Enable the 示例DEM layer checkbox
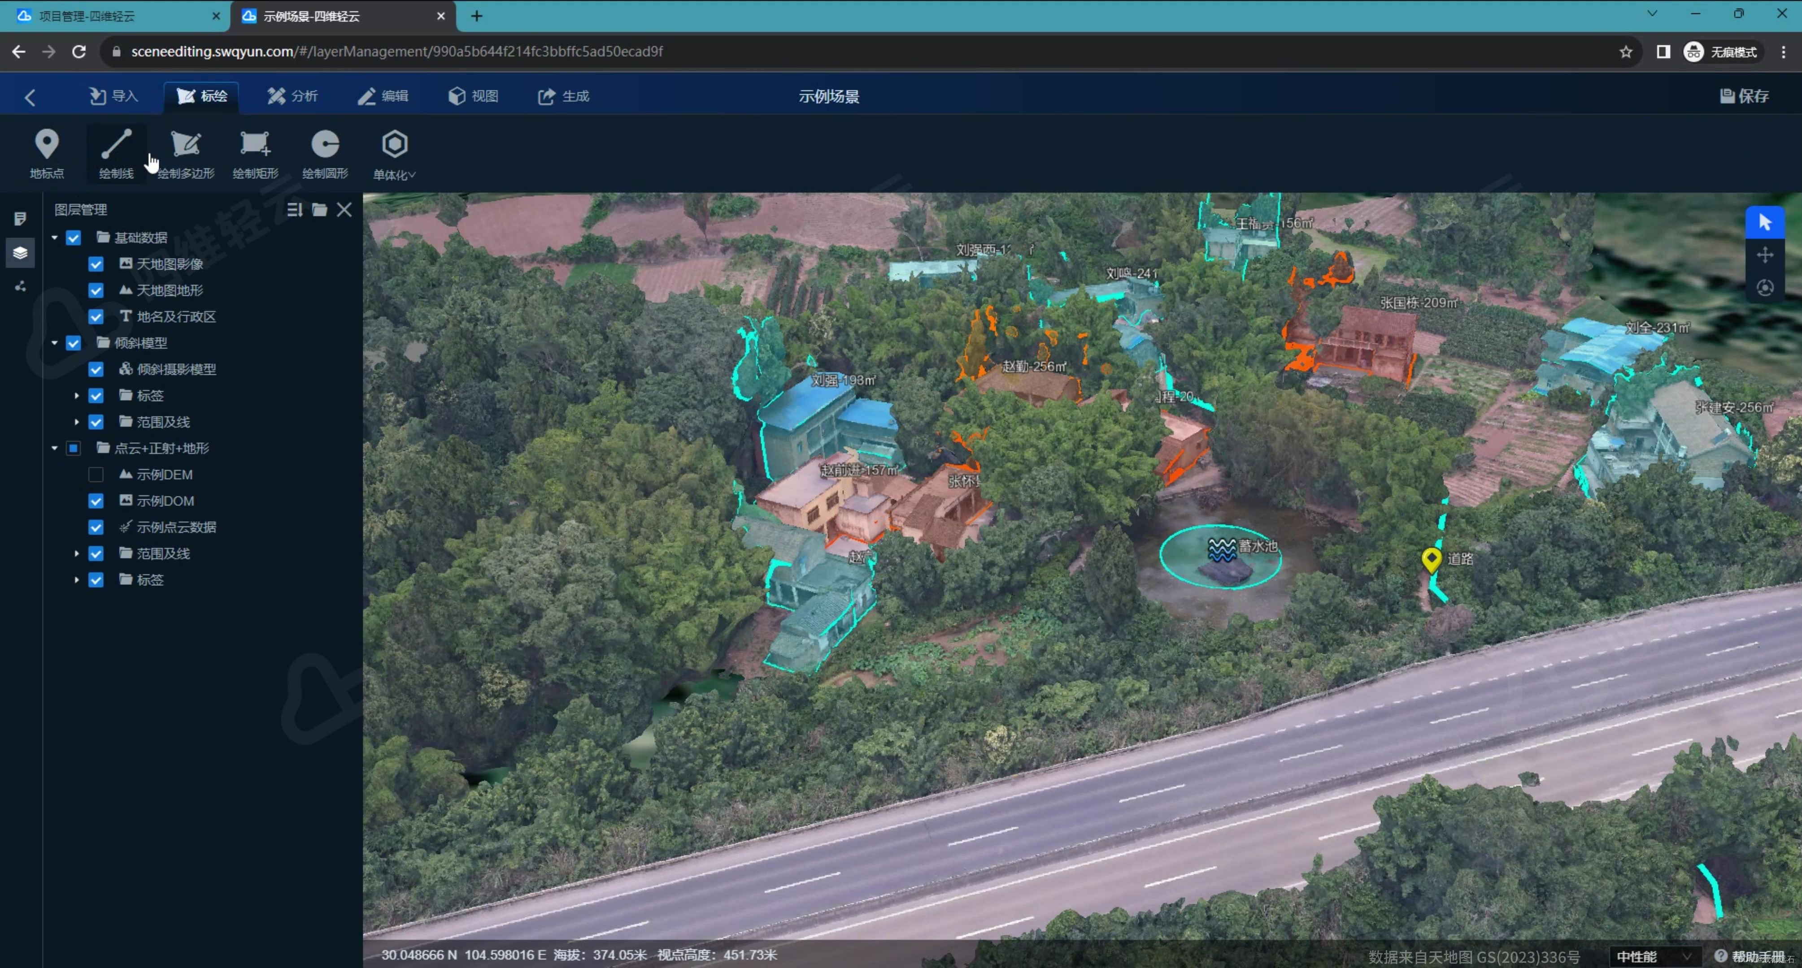 (96, 475)
